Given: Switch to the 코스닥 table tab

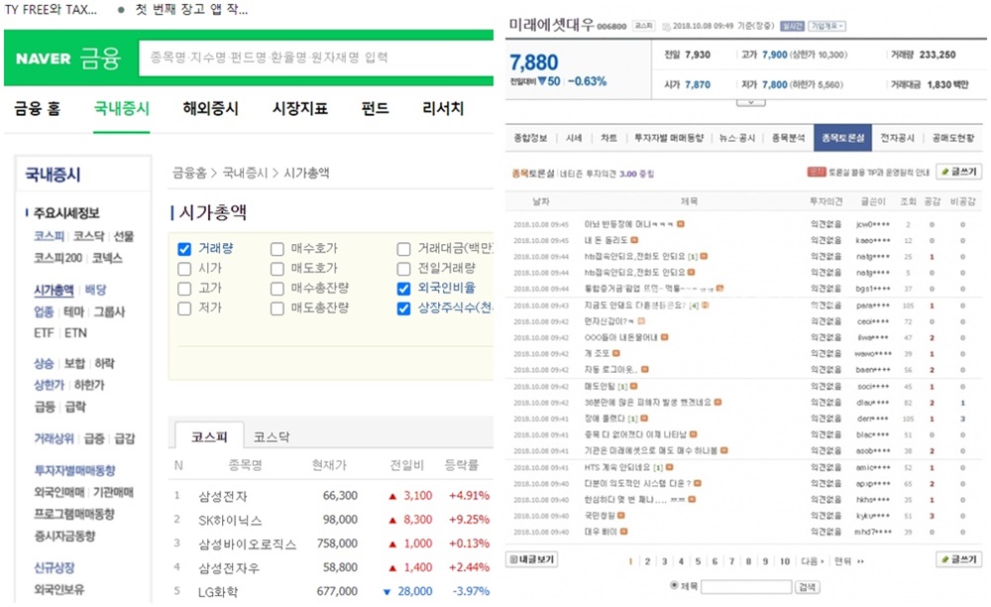Looking at the screenshot, I should click(272, 437).
